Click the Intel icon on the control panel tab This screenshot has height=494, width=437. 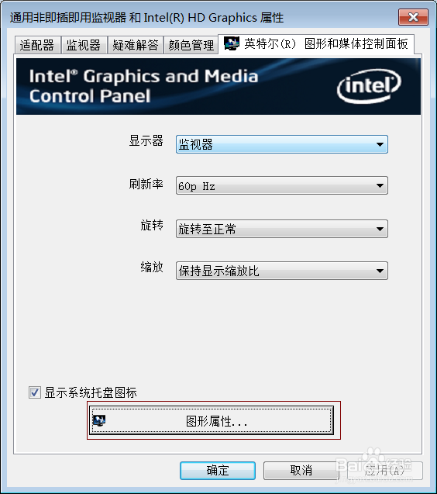232,43
